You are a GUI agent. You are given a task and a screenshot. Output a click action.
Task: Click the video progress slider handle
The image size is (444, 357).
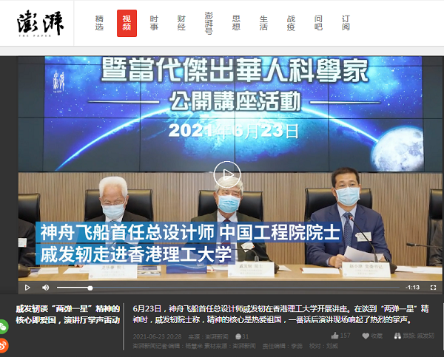click(90, 288)
